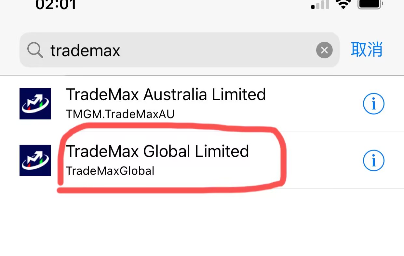
Task: Tap the magnifying glass search icon
Action: click(35, 50)
